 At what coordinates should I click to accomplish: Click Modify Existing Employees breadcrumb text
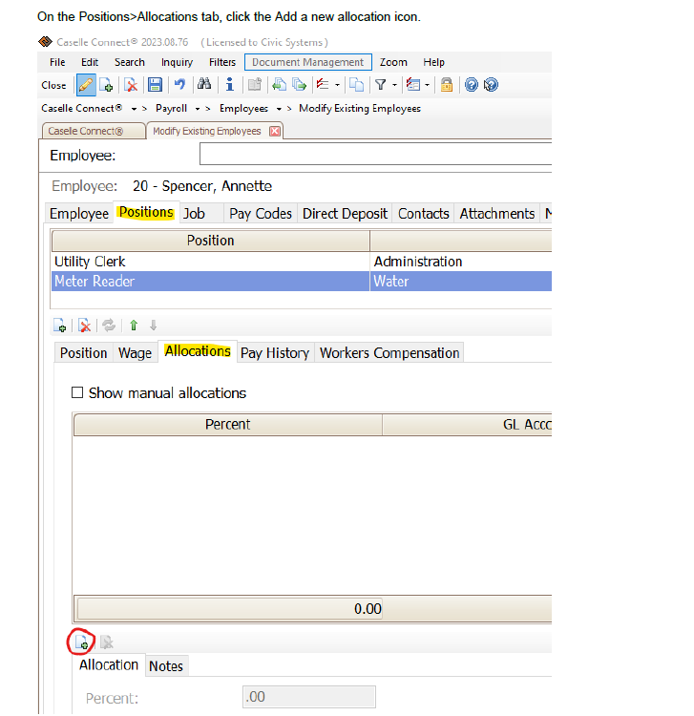[x=360, y=108]
